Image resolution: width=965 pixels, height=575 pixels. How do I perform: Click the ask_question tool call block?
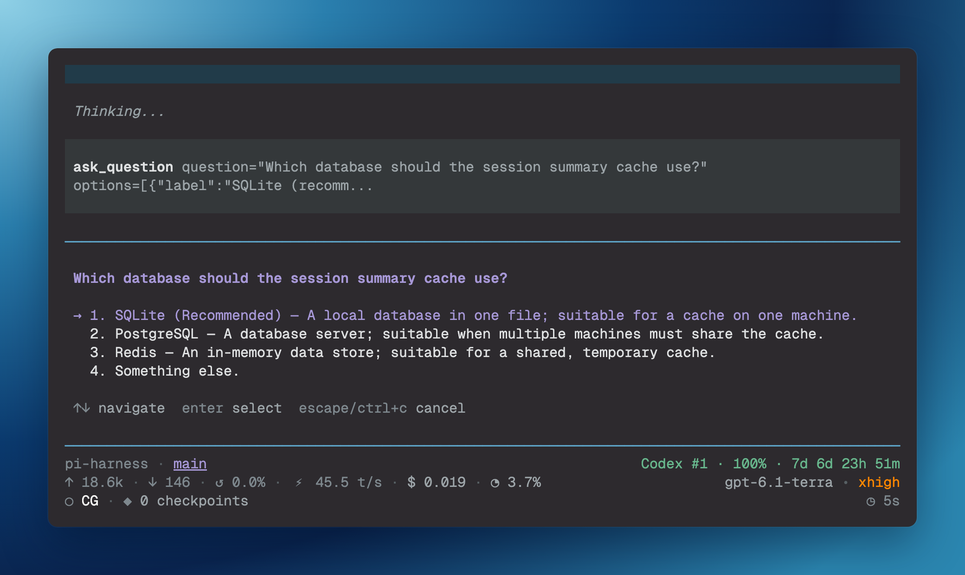click(x=482, y=176)
